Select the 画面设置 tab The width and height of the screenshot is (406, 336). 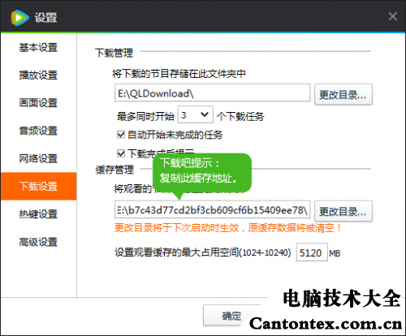click(38, 103)
